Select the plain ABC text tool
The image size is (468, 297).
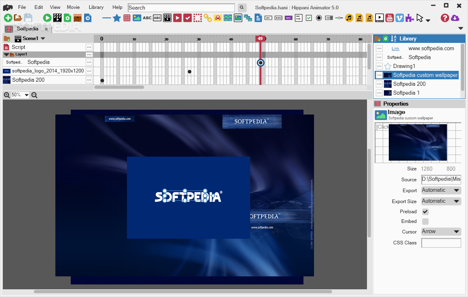point(147,18)
